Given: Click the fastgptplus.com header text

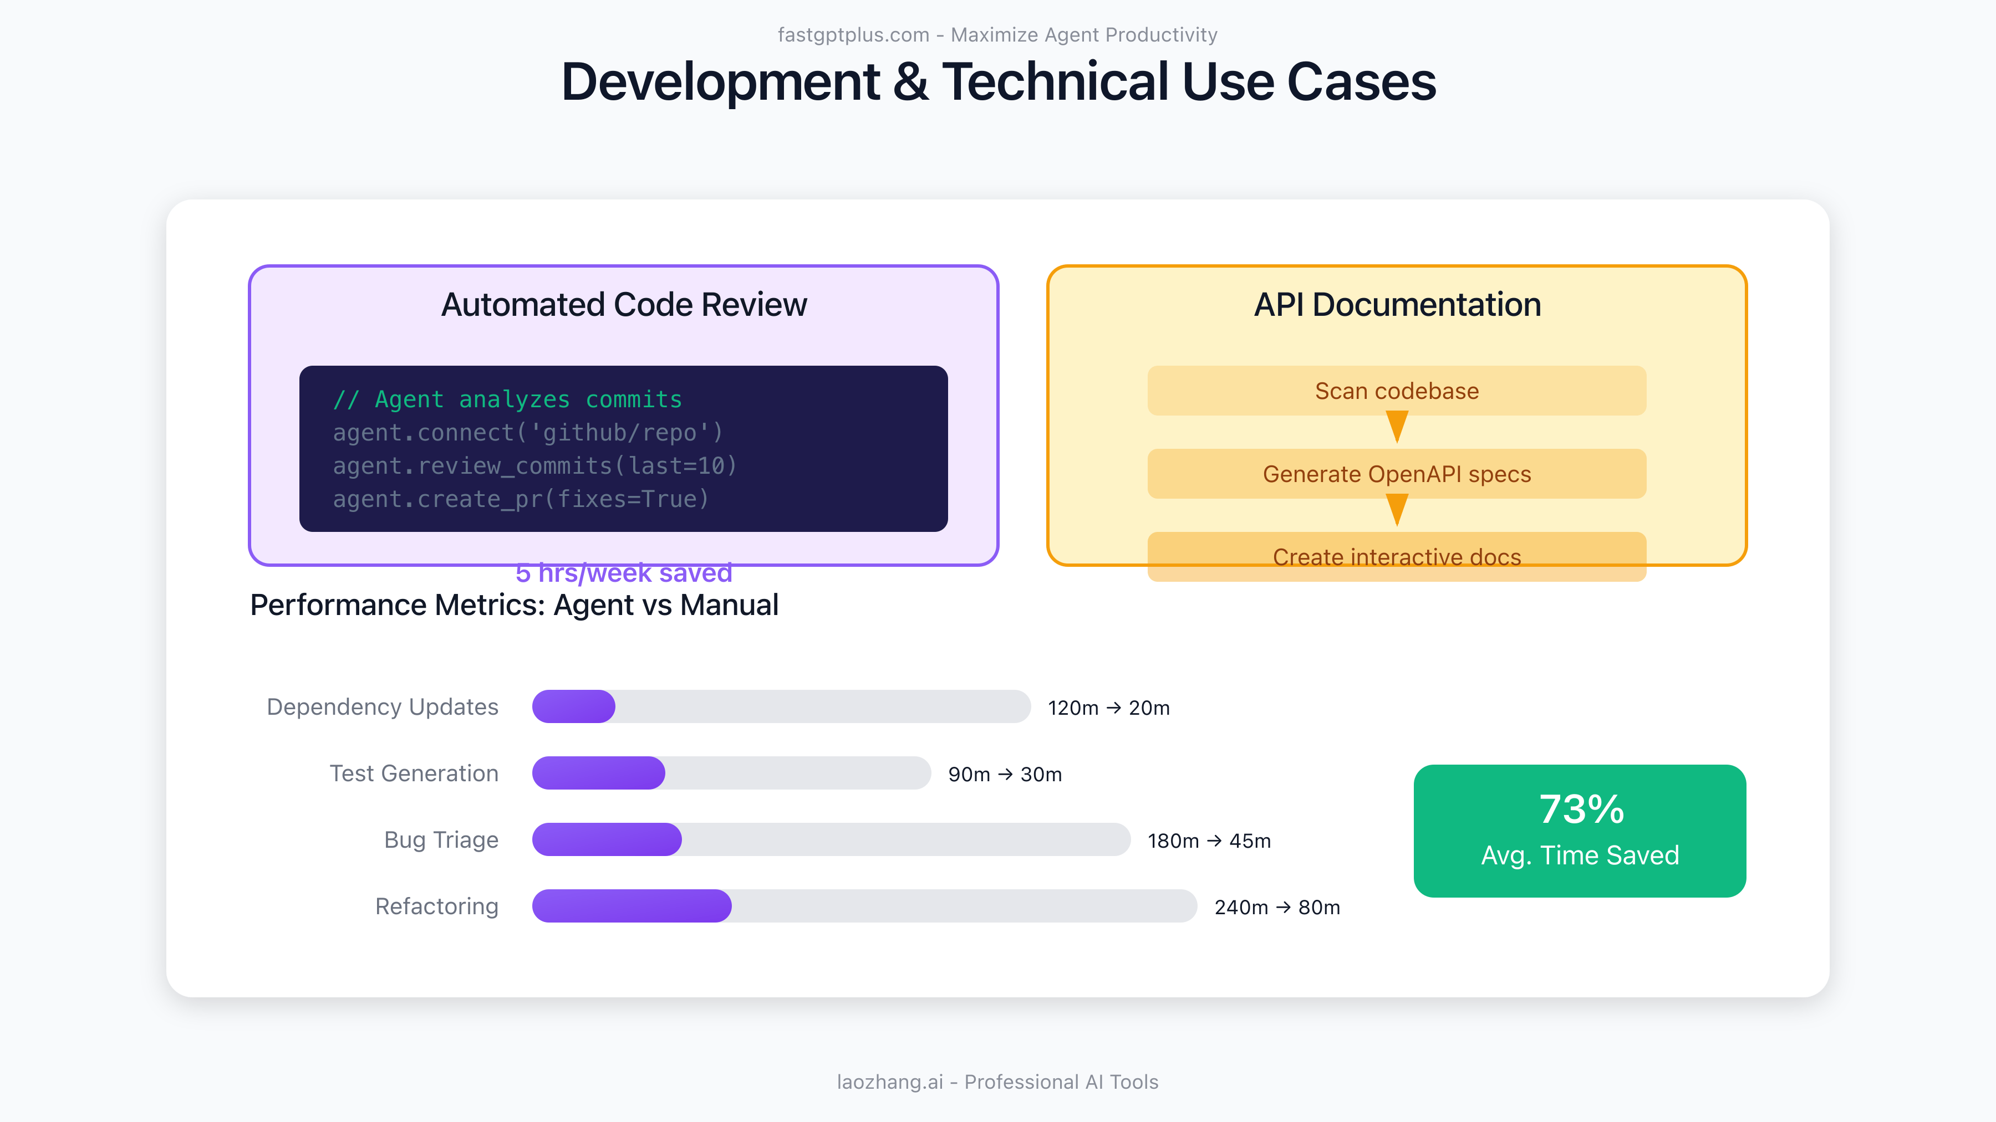Looking at the screenshot, I should [x=998, y=35].
